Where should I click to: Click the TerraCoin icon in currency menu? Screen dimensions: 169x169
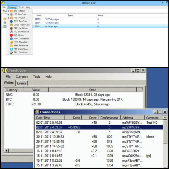click(x=11, y=53)
